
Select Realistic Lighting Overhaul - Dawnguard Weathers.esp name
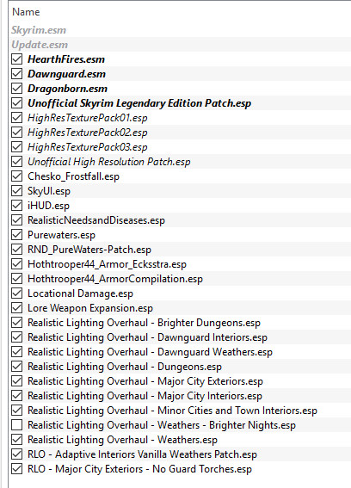(150, 352)
